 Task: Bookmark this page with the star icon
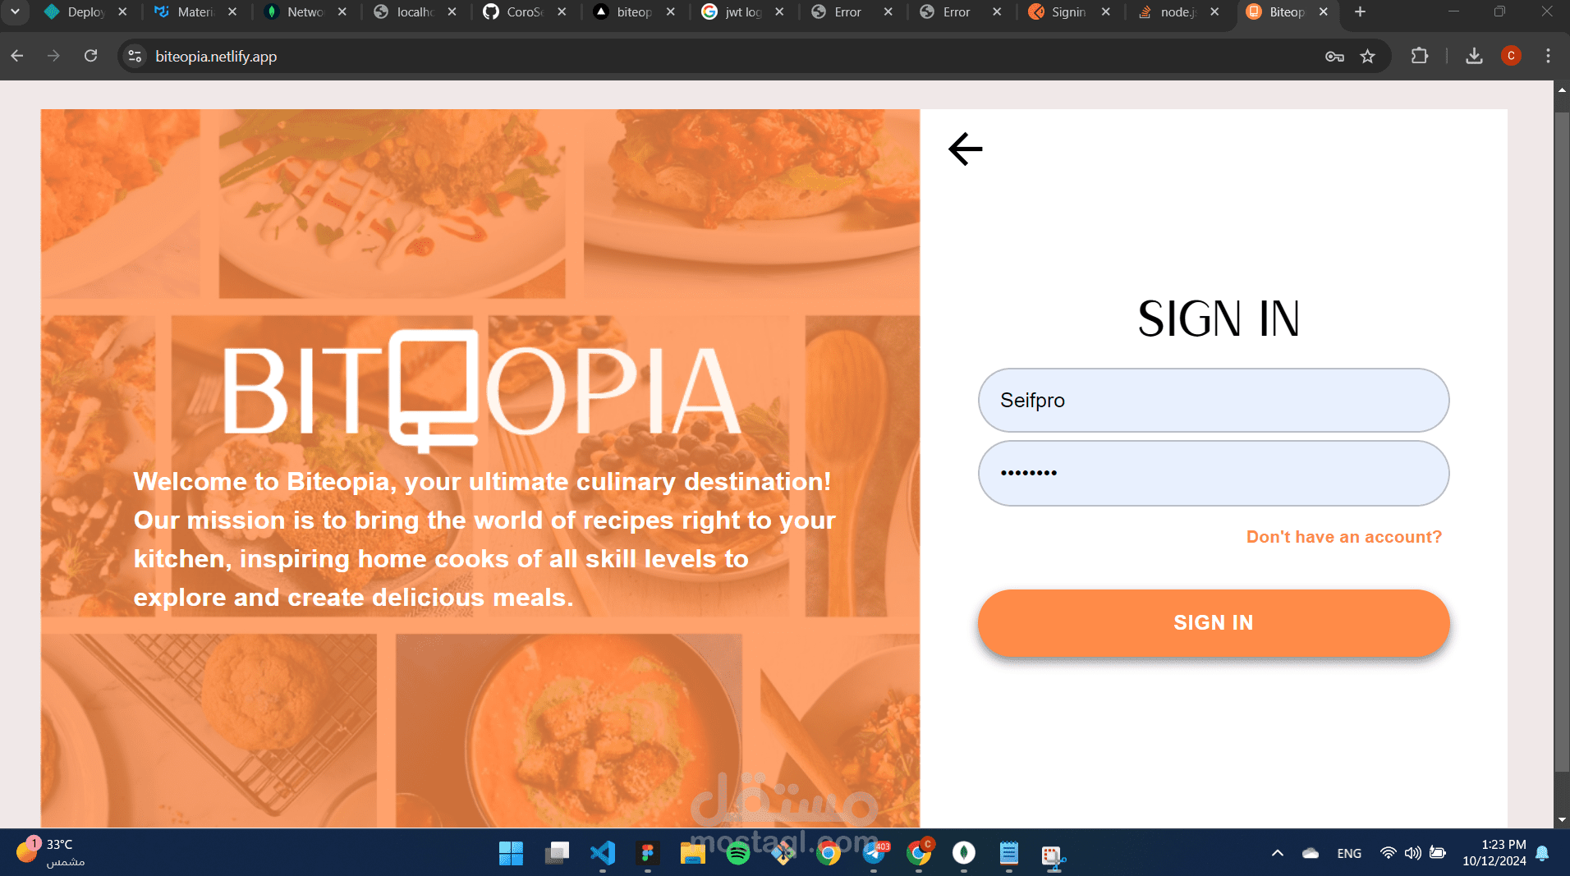[x=1367, y=56]
